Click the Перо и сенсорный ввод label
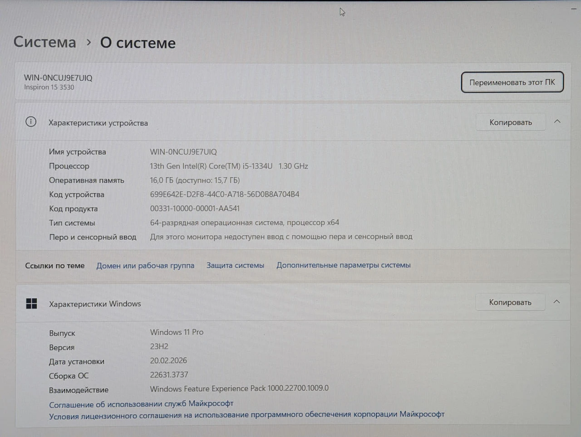 (x=93, y=237)
